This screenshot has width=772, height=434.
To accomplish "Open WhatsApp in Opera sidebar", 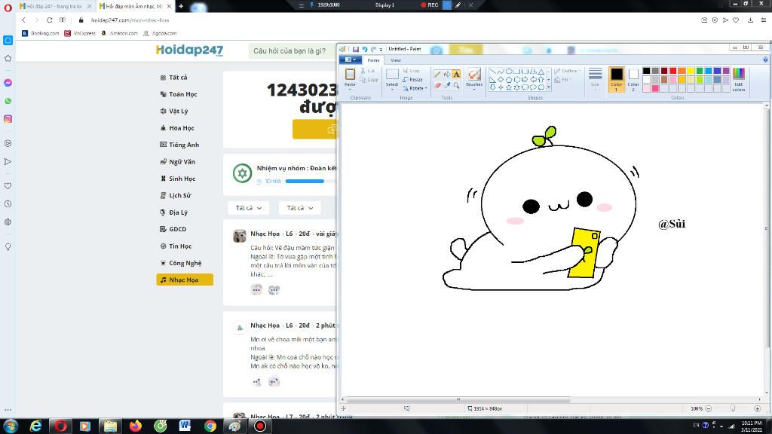I will (8, 101).
